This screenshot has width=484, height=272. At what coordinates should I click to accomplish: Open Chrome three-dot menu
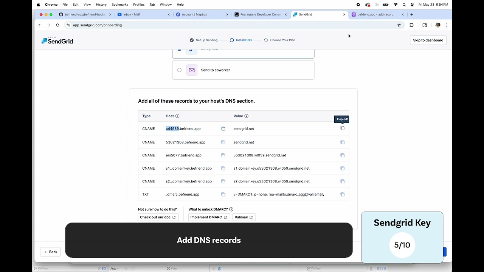point(447,25)
